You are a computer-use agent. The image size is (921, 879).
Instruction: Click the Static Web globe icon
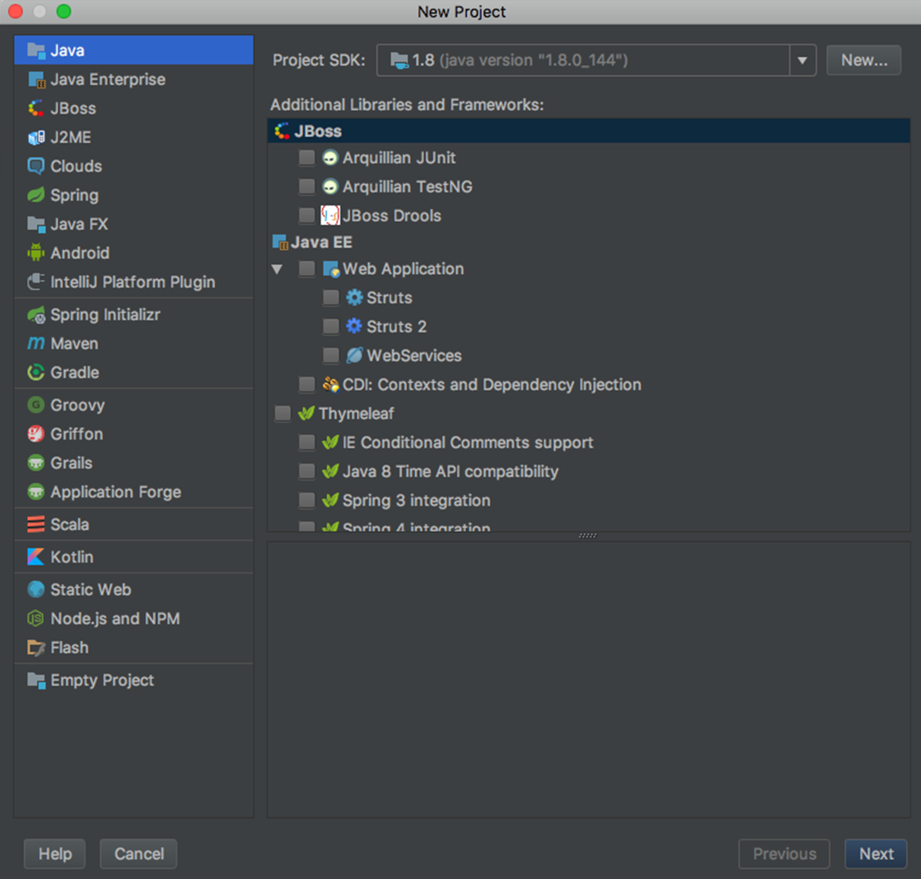36,589
